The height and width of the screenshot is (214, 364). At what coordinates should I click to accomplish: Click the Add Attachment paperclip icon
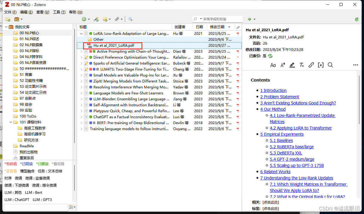click(118, 19)
